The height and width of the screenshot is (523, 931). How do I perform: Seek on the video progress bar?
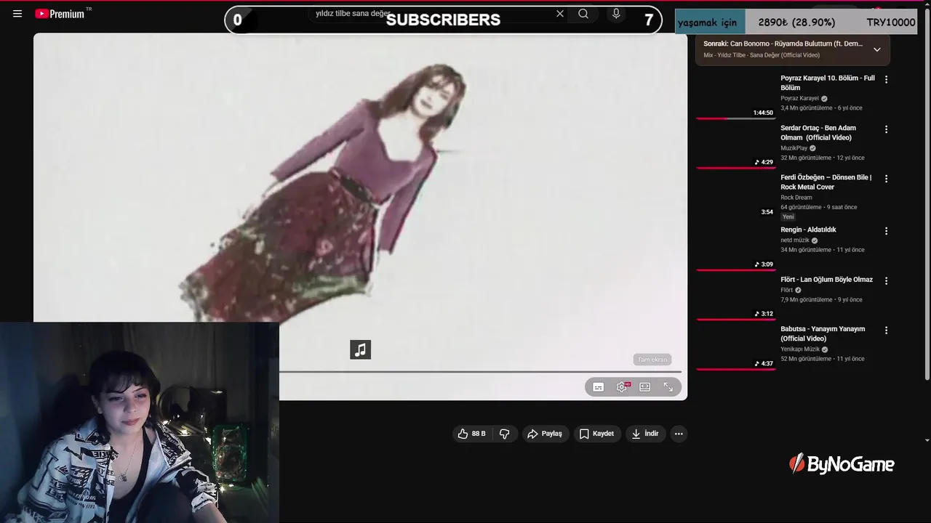(480, 371)
